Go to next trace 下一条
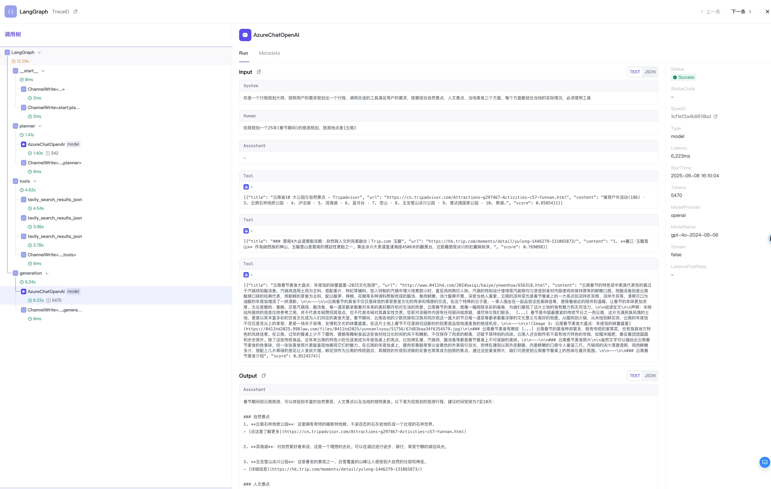This screenshot has height=489, width=771. 742,11
